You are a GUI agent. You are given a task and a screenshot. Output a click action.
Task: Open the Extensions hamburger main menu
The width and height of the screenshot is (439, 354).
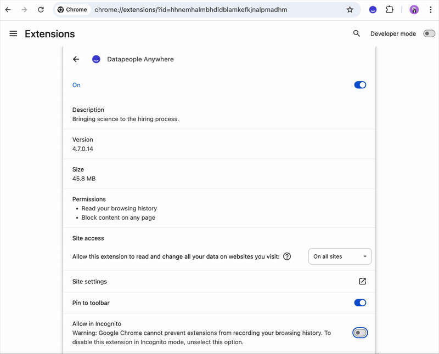click(13, 34)
